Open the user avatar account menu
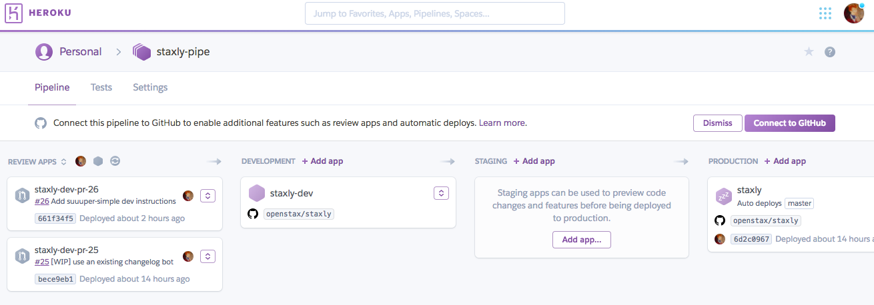 (x=854, y=13)
